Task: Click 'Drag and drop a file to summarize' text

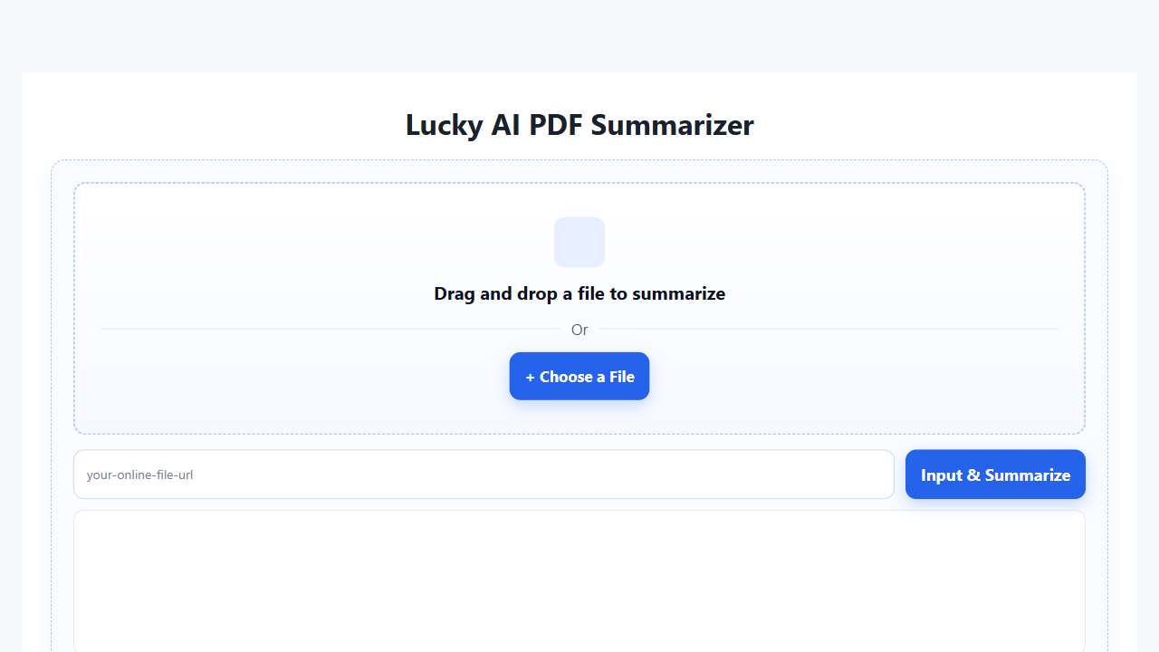Action: 579,293
